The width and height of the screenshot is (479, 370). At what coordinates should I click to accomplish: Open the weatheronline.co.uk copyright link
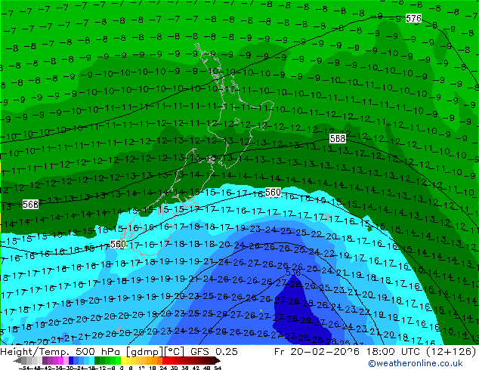(x=416, y=363)
